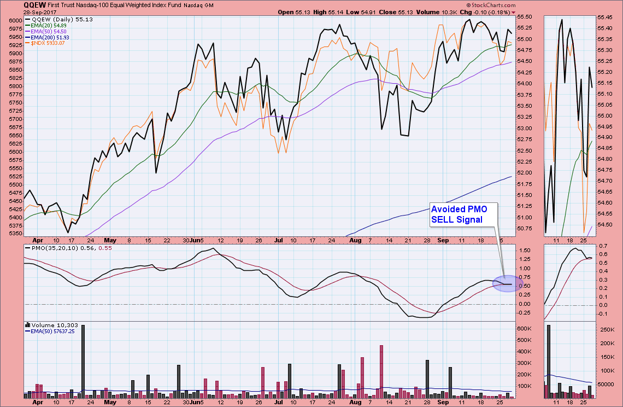Click the 50000 label on the zoom volume axis

[606, 385]
